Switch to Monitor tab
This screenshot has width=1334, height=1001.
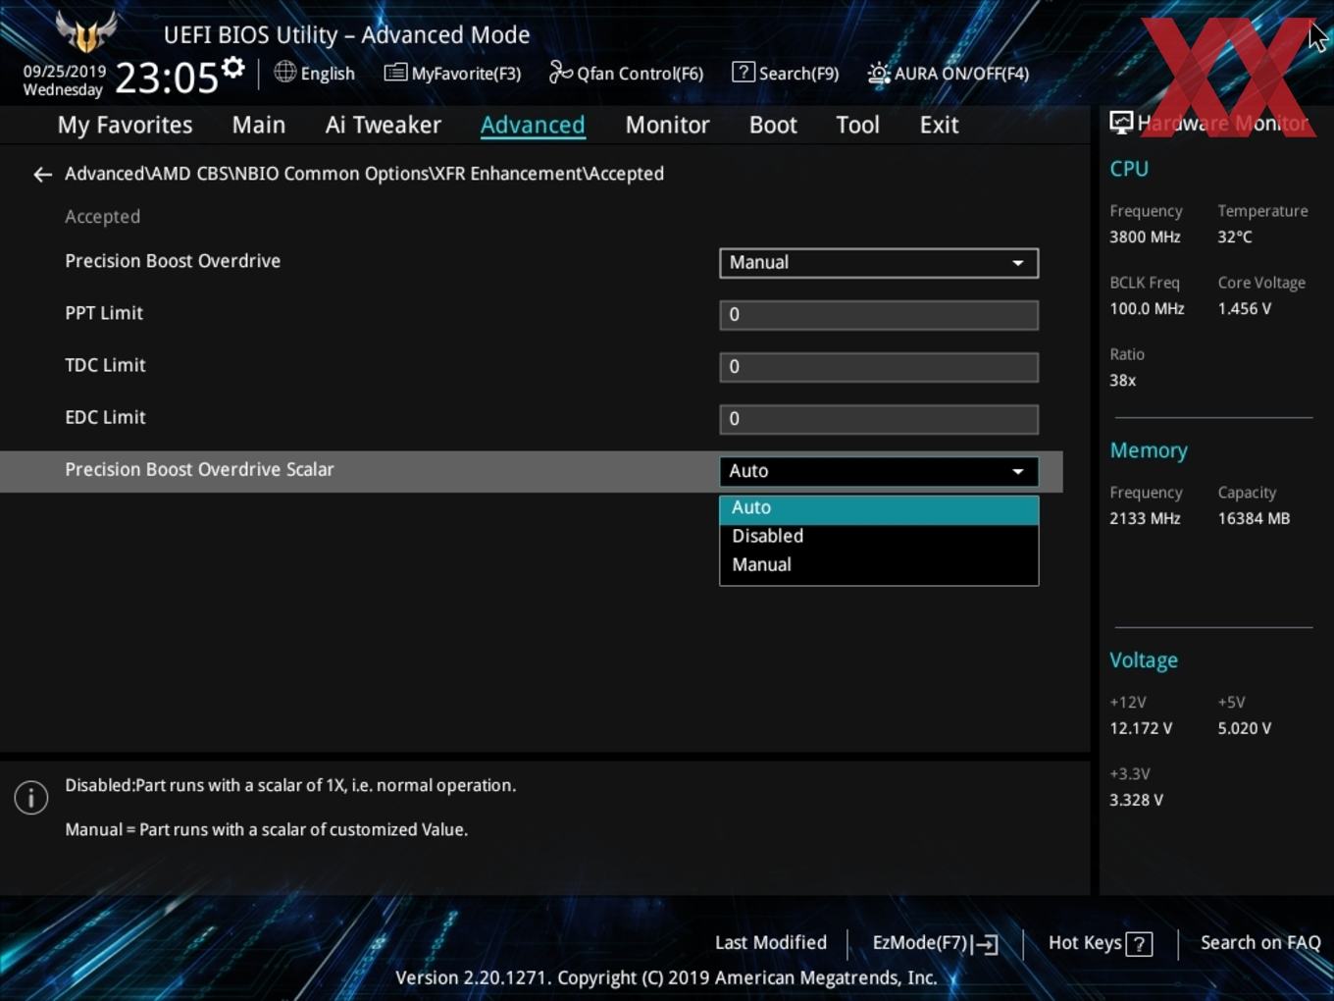[x=667, y=126]
